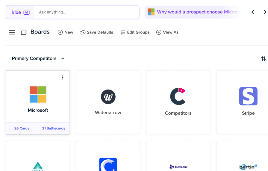The image size is (268, 171).
Task: Go to previous suggested question
Action: point(253,12)
